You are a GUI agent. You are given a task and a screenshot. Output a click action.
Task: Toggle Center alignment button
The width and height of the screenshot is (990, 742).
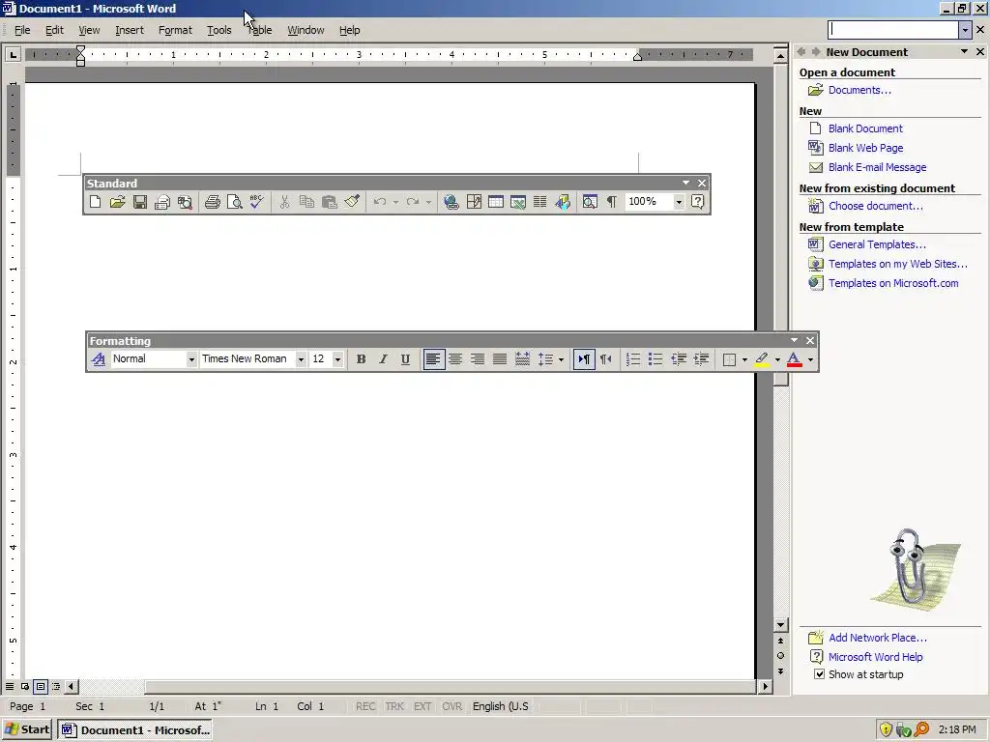(455, 359)
